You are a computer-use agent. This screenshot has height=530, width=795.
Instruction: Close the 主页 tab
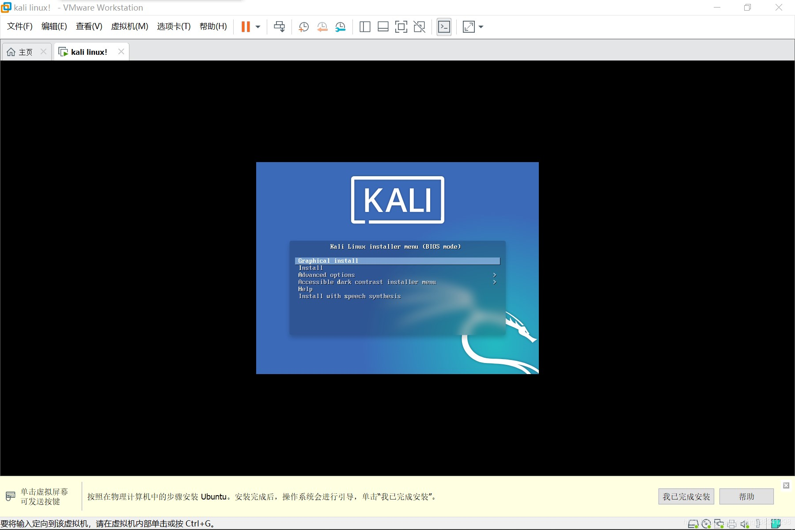pos(43,52)
